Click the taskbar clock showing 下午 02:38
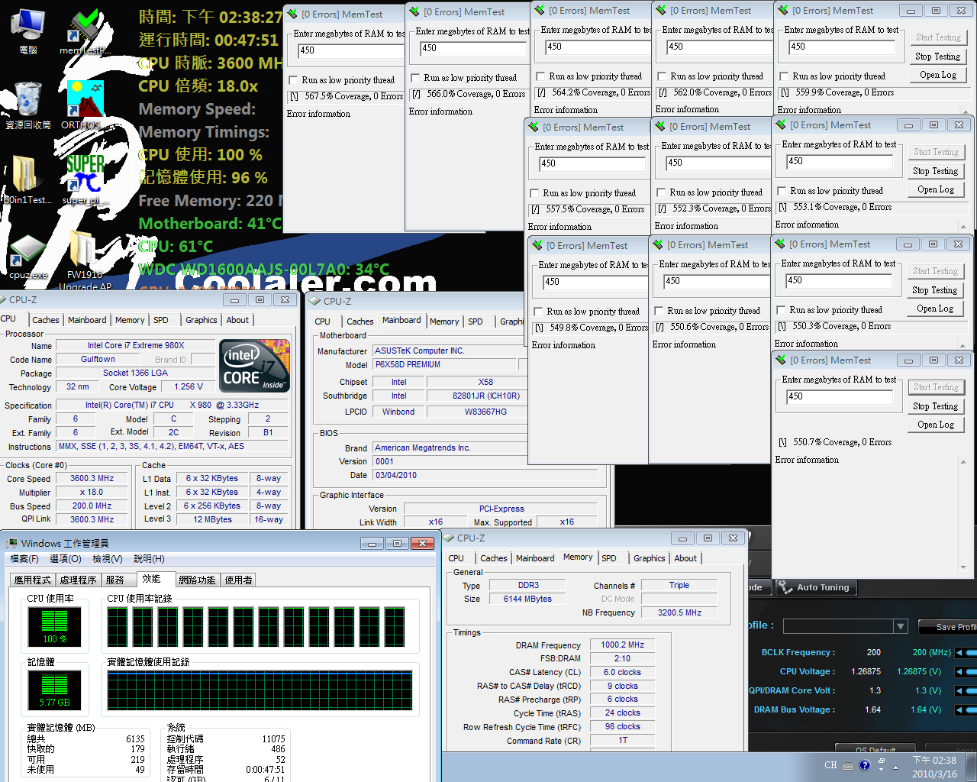977x782 pixels. click(935, 767)
